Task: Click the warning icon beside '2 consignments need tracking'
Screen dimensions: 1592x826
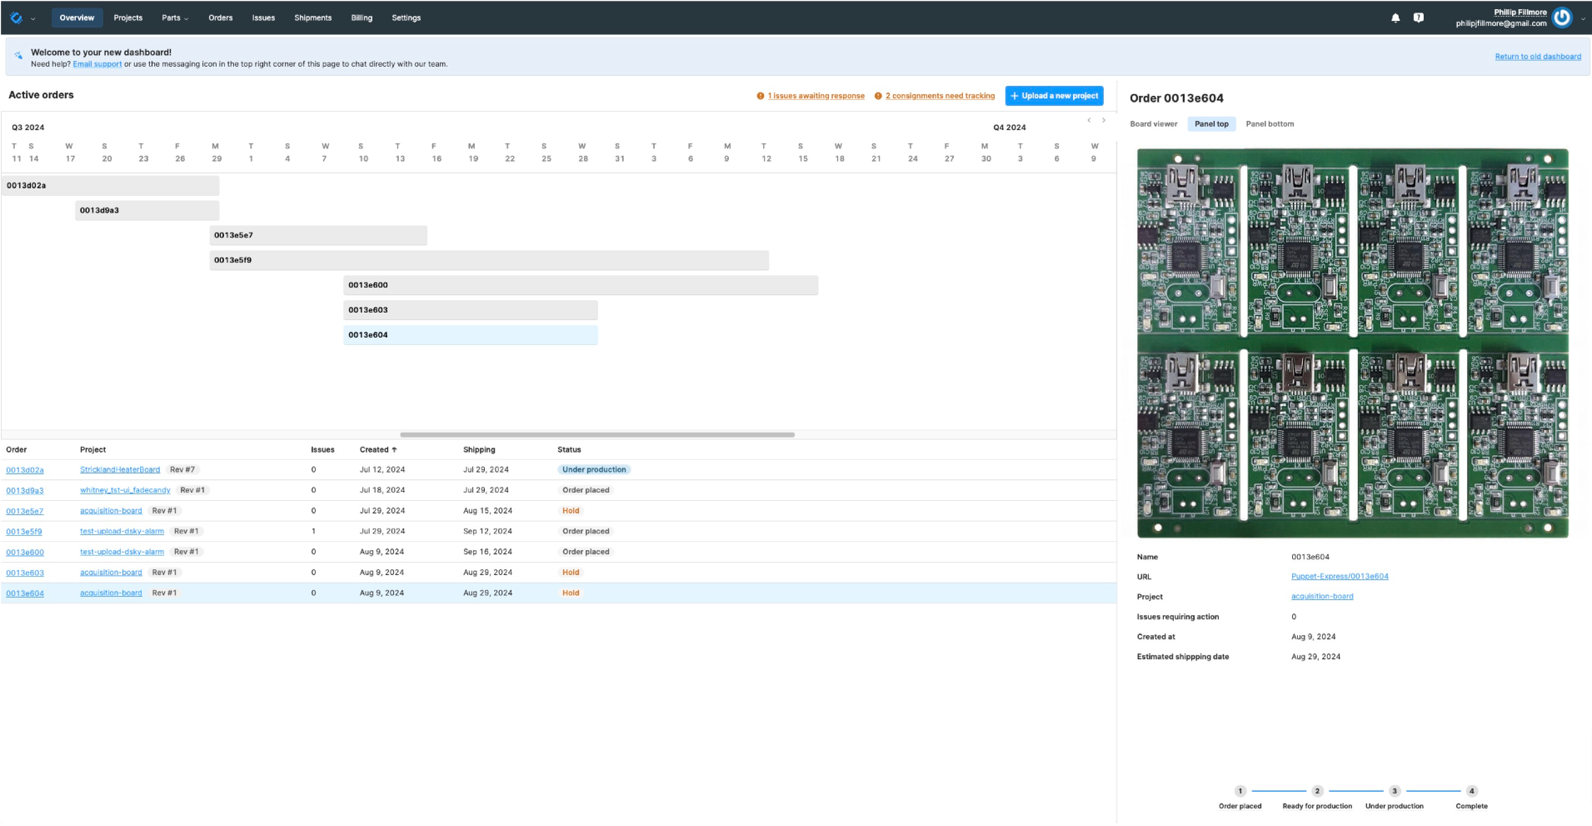Action: [878, 95]
